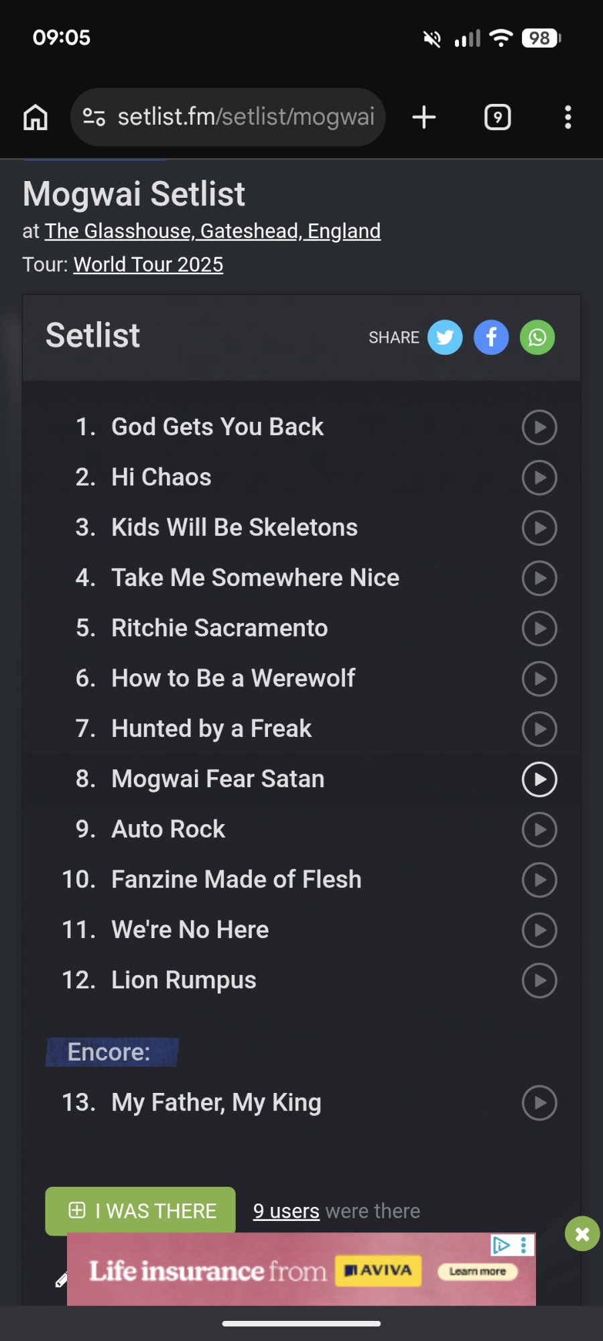Tap the browser home icon
603x1341 pixels.
(36, 117)
